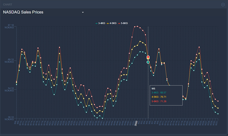The height and width of the screenshot is (136, 228).
Task: Click the W40 week label on x-axis
Action: [x=101, y=123]
